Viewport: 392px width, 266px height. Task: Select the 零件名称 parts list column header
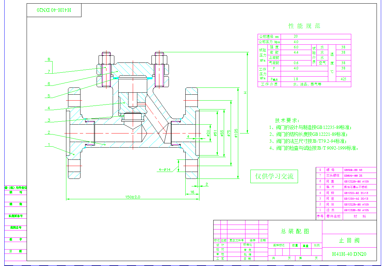[333, 217]
